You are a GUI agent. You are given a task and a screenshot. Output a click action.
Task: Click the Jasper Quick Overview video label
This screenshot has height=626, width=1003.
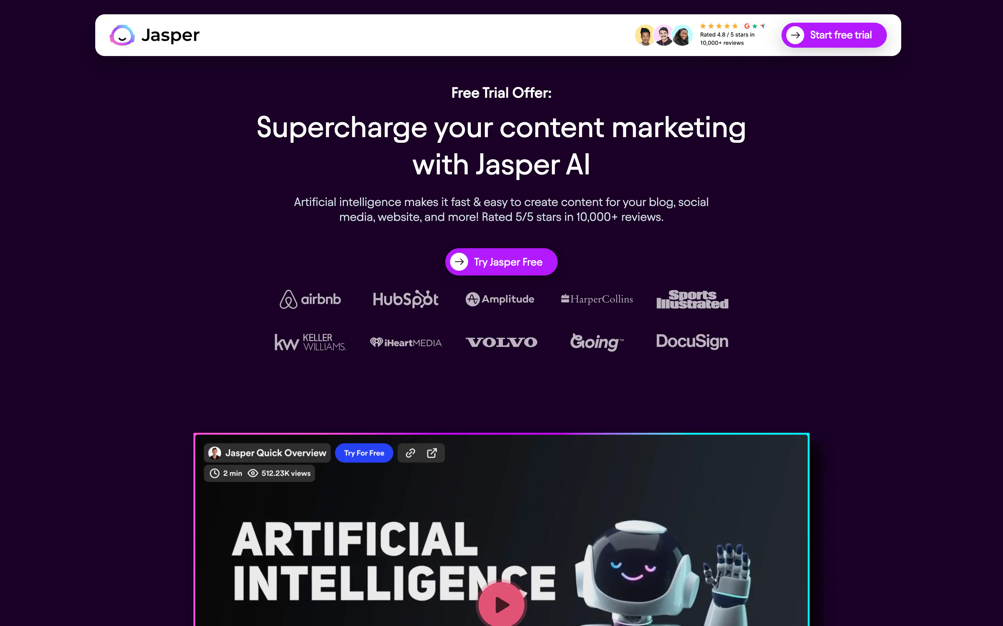[x=276, y=453]
